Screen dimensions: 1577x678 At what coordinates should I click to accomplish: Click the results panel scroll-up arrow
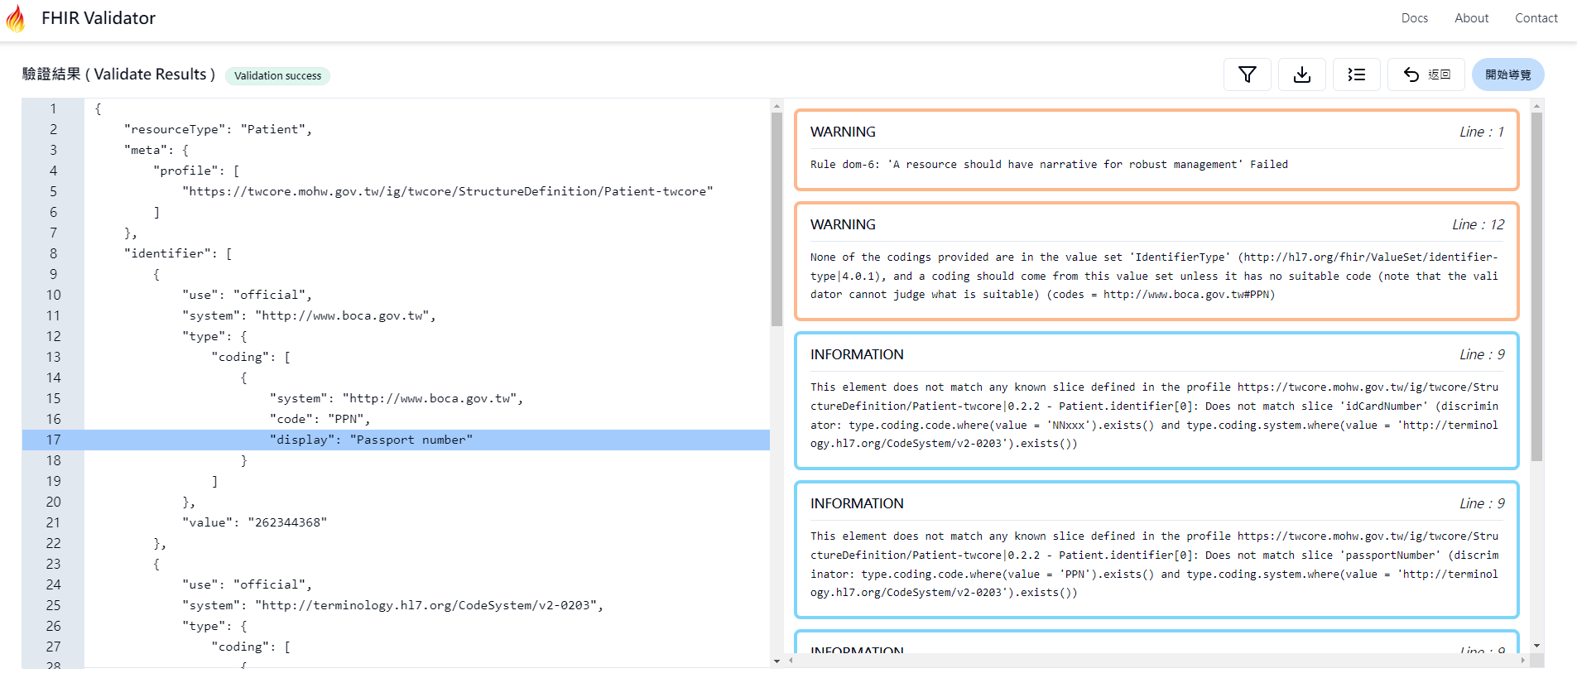1536,106
